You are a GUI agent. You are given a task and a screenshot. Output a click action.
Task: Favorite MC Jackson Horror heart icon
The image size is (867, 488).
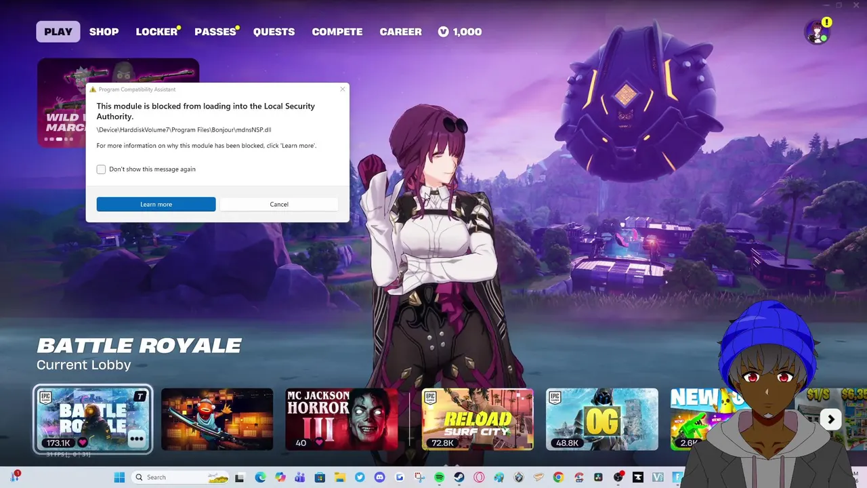coord(319,443)
